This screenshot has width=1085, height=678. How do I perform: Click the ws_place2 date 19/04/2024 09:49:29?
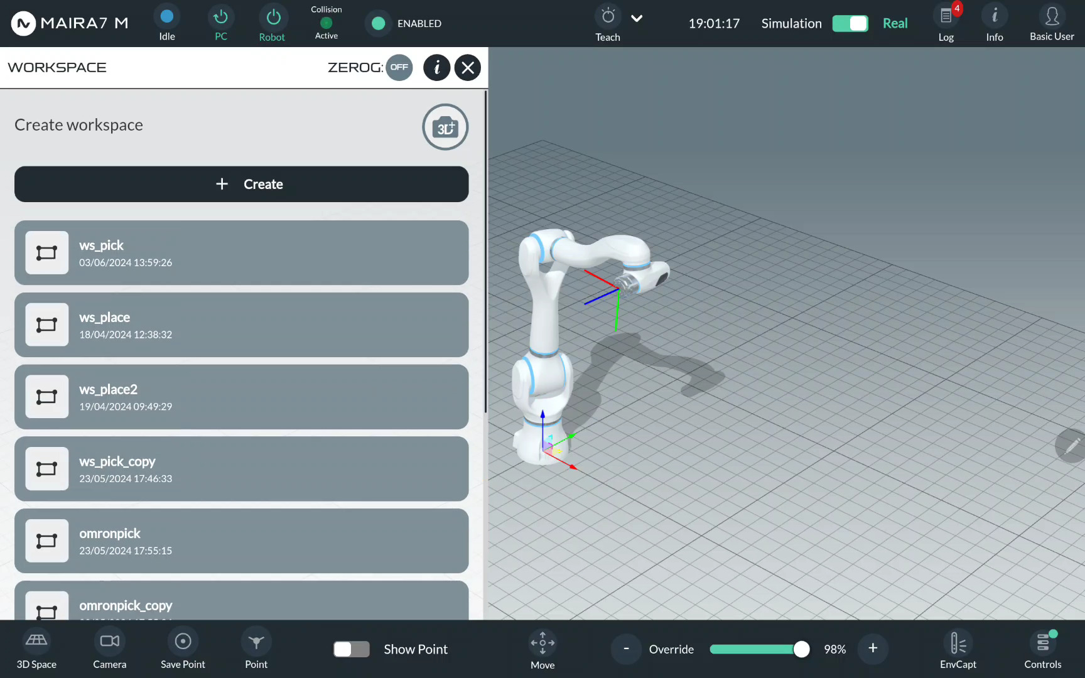click(x=126, y=407)
